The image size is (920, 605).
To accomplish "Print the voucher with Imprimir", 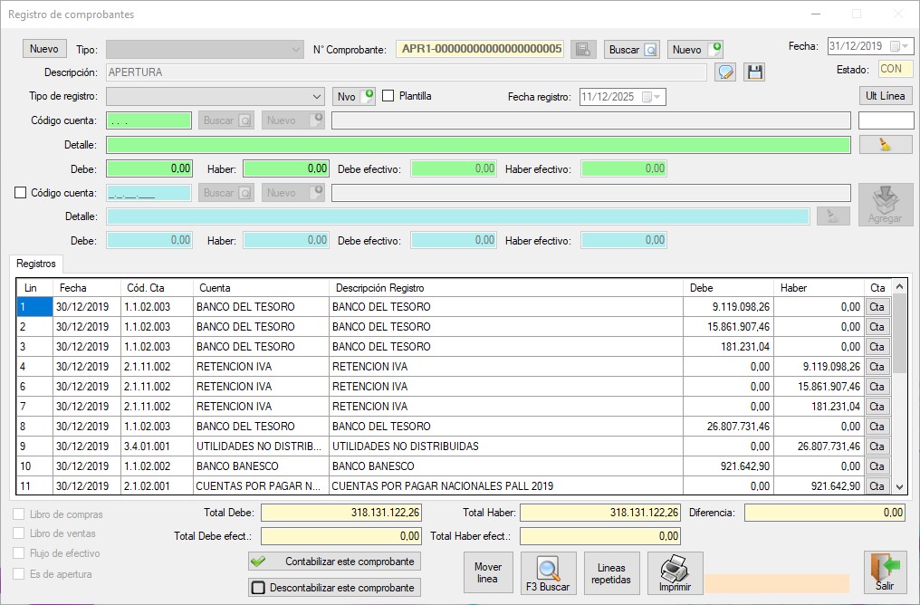I will click(675, 573).
